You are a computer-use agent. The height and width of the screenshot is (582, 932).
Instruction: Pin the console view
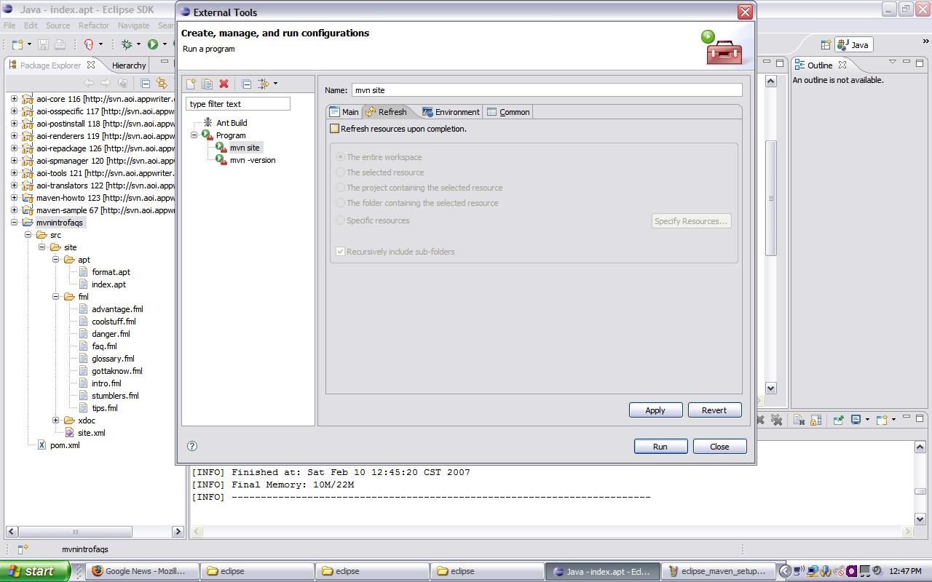pos(838,420)
